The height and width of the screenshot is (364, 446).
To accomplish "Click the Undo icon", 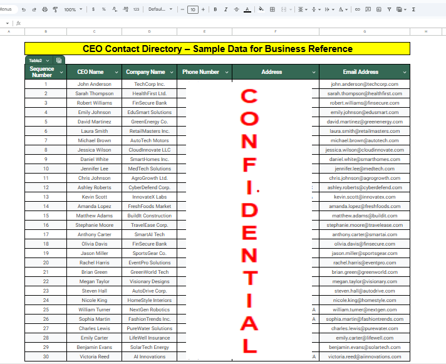I will pos(24,9).
